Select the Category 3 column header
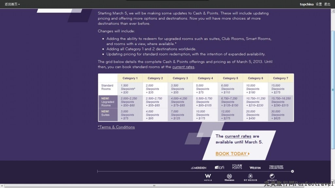This screenshot has height=188, width=335. point(180,78)
